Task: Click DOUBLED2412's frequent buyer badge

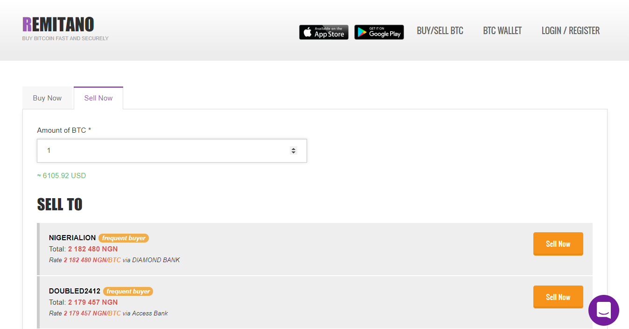Action: [128, 291]
